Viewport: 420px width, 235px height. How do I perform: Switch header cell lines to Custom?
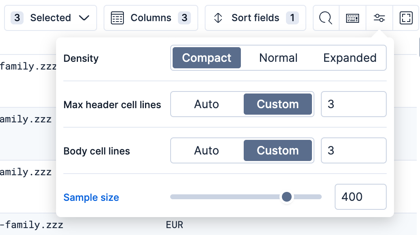pyautogui.click(x=278, y=104)
